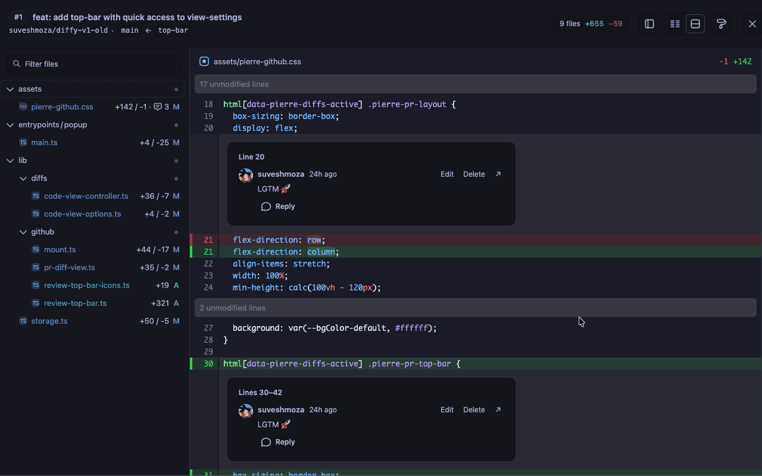Viewport: 762px width, 476px height.
Task: Open Line 20 comment via arrow icon
Action: tap(498, 174)
